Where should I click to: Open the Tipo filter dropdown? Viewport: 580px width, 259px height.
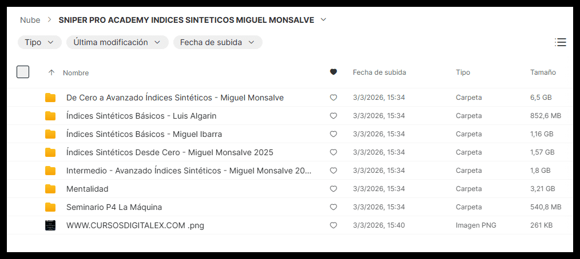pos(39,42)
